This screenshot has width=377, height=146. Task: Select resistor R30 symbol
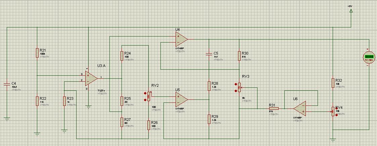(239, 56)
